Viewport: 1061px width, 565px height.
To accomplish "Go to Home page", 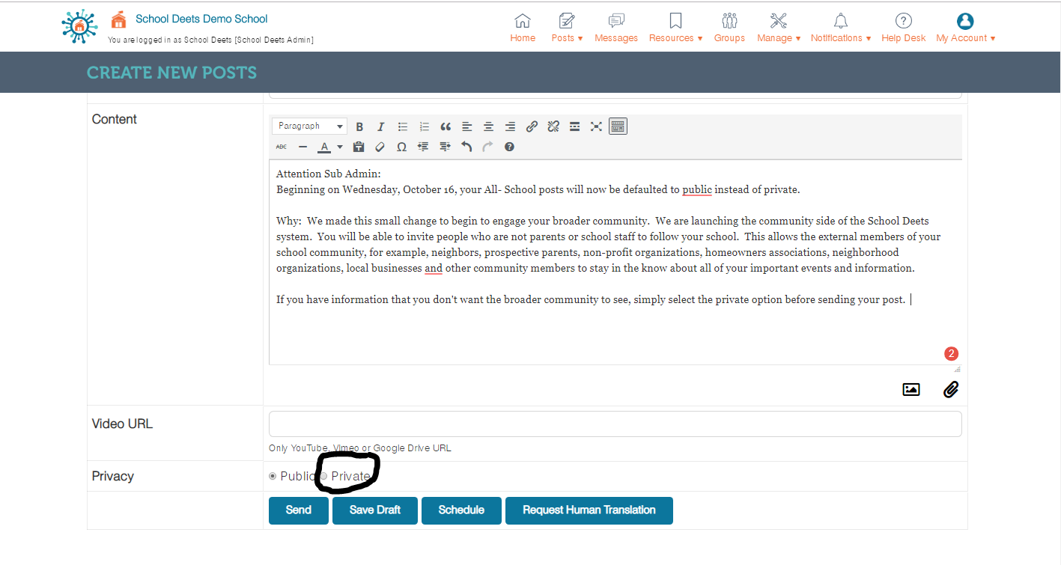I will click(x=523, y=28).
